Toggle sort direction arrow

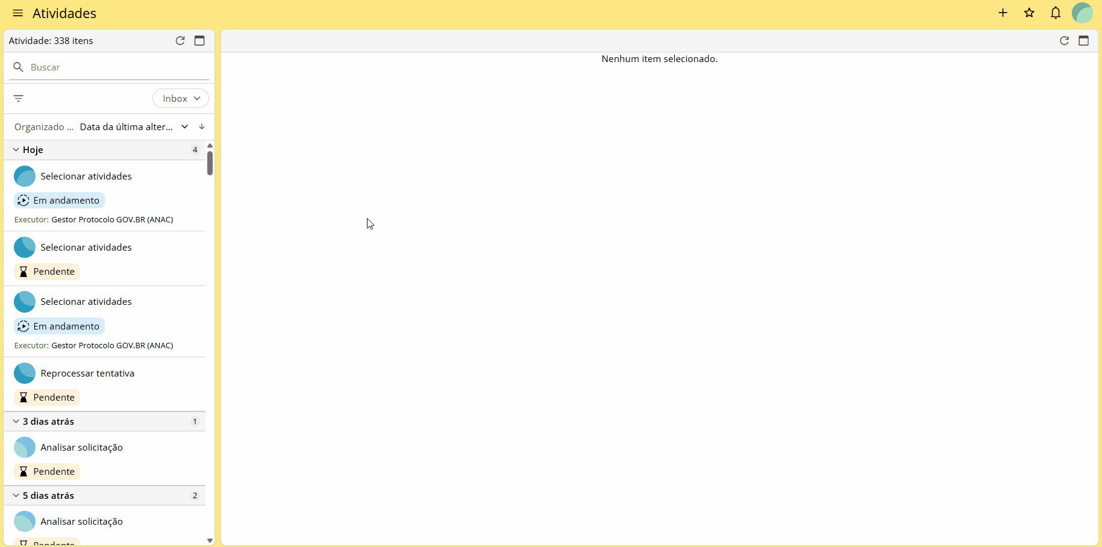coord(202,127)
